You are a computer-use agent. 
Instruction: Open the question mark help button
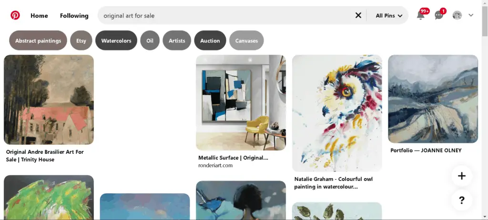[461, 200]
